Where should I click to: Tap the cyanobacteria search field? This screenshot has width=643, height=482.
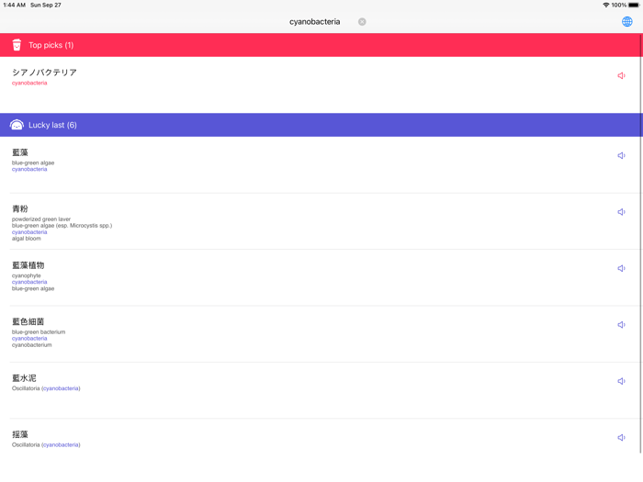(x=314, y=22)
